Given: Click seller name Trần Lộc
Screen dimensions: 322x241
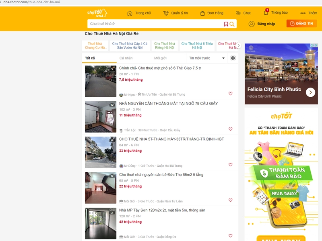Looking at the screenshot, I should [x=130, y=130].
